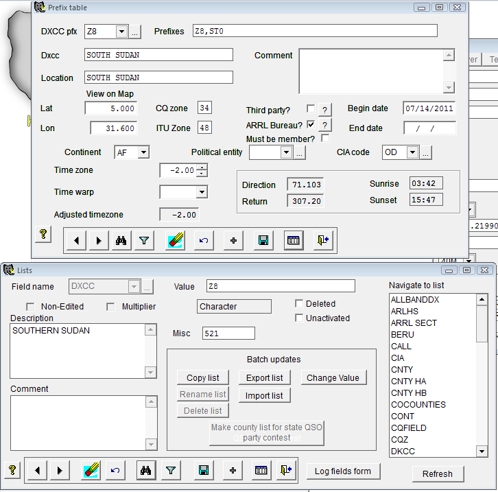Exit Prefix table via door icon

click(x=323, y=240)
